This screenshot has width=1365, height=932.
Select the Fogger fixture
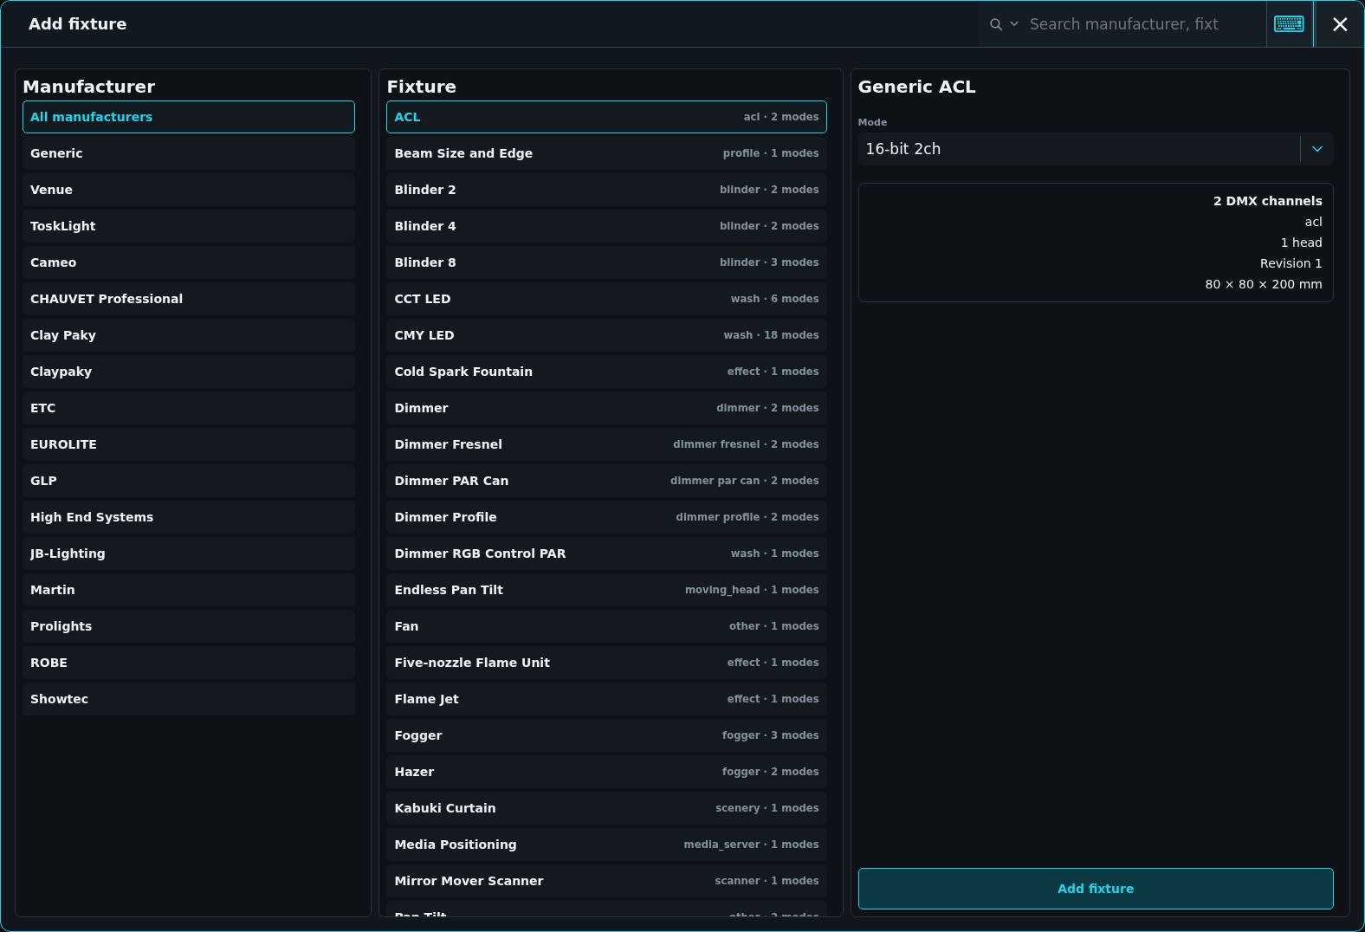tap(606, 735)
